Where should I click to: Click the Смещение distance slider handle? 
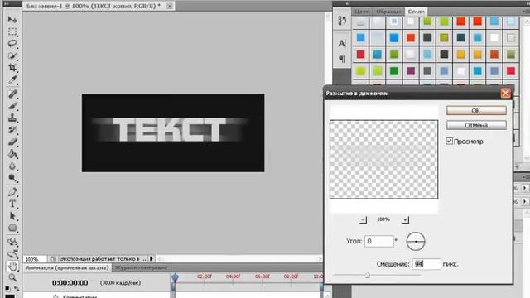point(368,276)
